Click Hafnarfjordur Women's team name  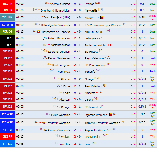click(55, 25)
